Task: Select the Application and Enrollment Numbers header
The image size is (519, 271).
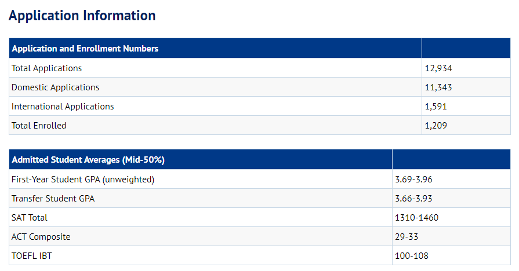Action: [x=85, y=49]
